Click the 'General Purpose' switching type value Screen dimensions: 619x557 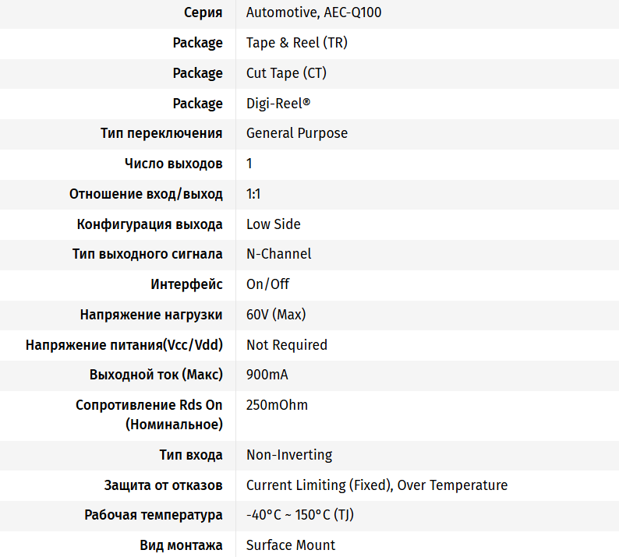point(297,133)
